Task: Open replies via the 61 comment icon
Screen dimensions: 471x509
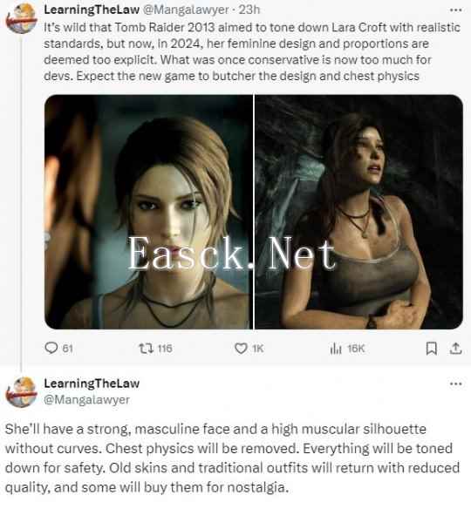Action: [x=51, y=348]
